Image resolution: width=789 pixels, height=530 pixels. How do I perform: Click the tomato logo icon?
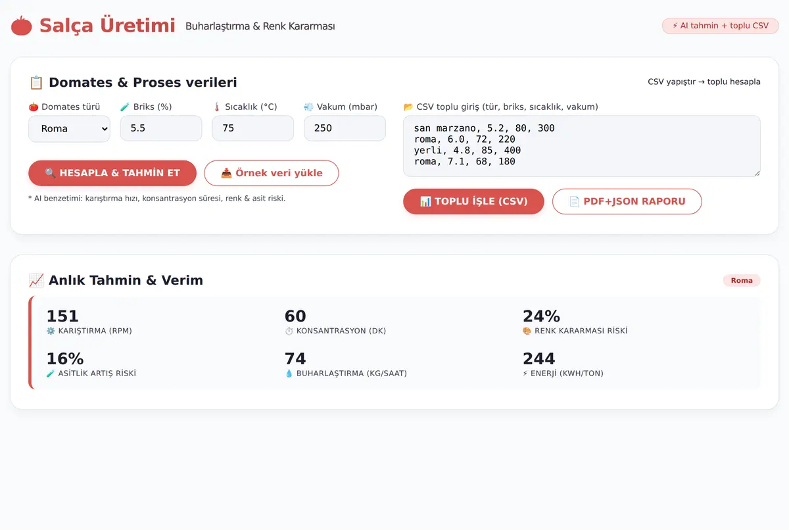[22, 26]
